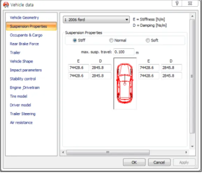Screen dimensions: 202x174
Task: Click the help question mark button
Action: click(x=177, y=3)
